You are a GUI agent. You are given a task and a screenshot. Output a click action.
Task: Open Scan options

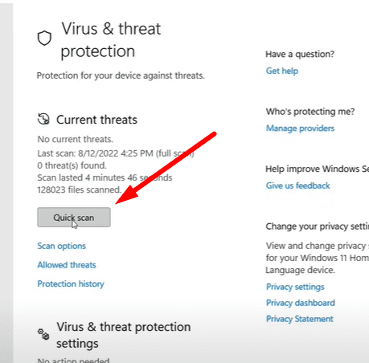(62, 246)
